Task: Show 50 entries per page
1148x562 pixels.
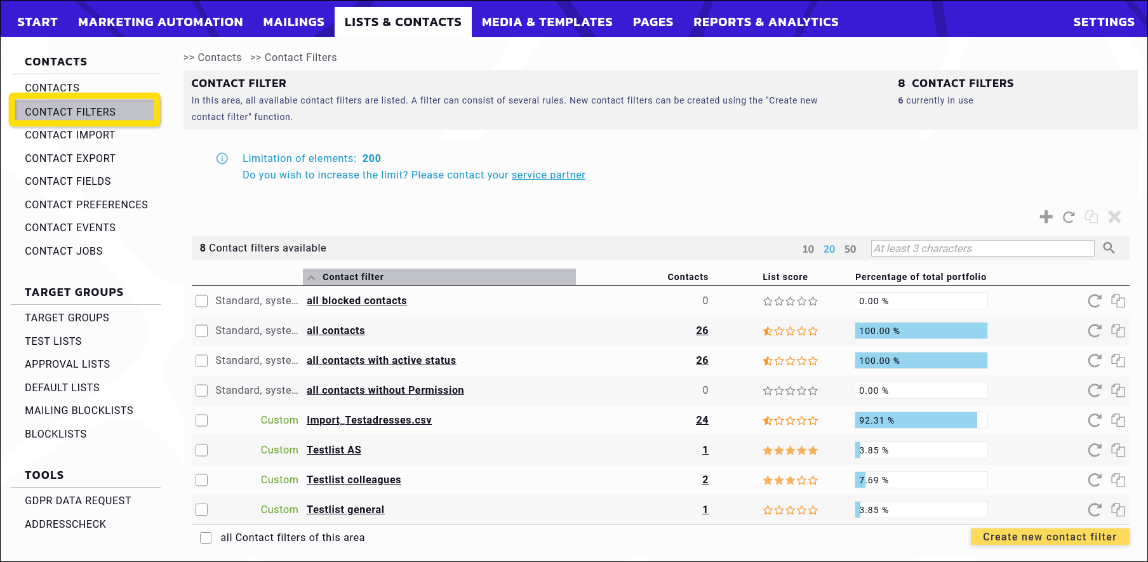Action: (x=850, y=249)
